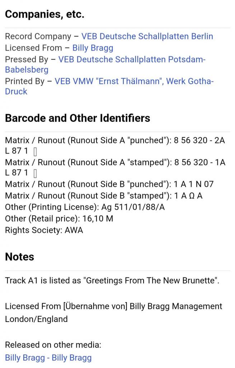Click the "Released on other media:" text
The width and height of the screenshot is (235, 368).
(x=53, y=345)
